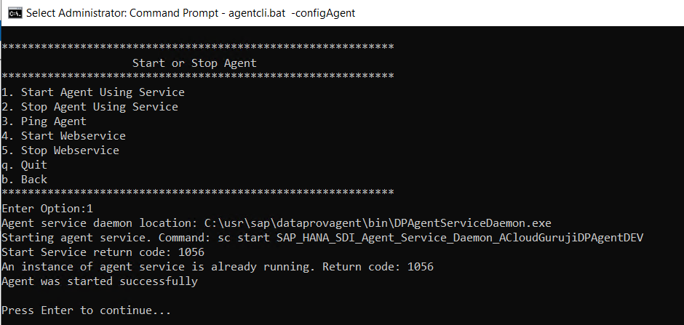
Task: Click the "Start Service return code: 1056" line
Action: [103, 252]
